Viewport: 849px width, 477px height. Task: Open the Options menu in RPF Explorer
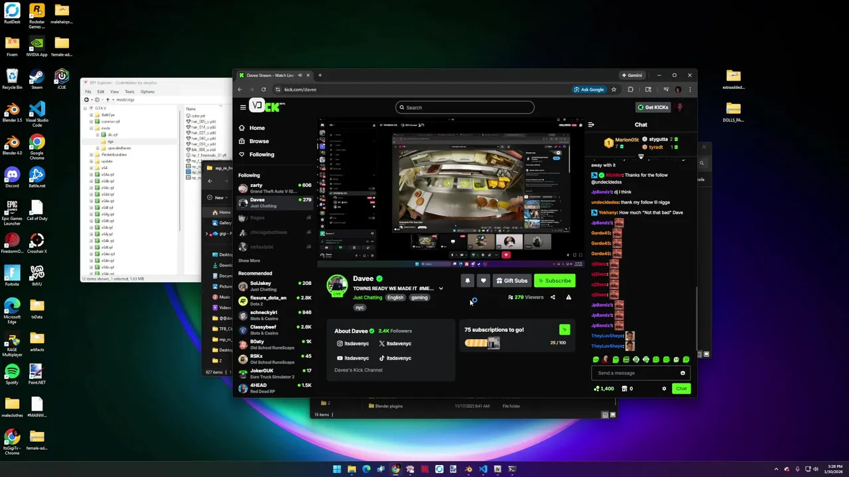coord(147,91)
